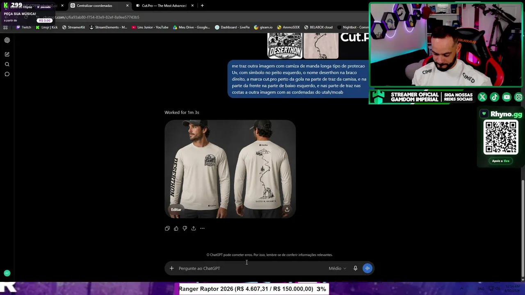Open the Twitch bookmark
525x295 pixels.
(23, 27)
